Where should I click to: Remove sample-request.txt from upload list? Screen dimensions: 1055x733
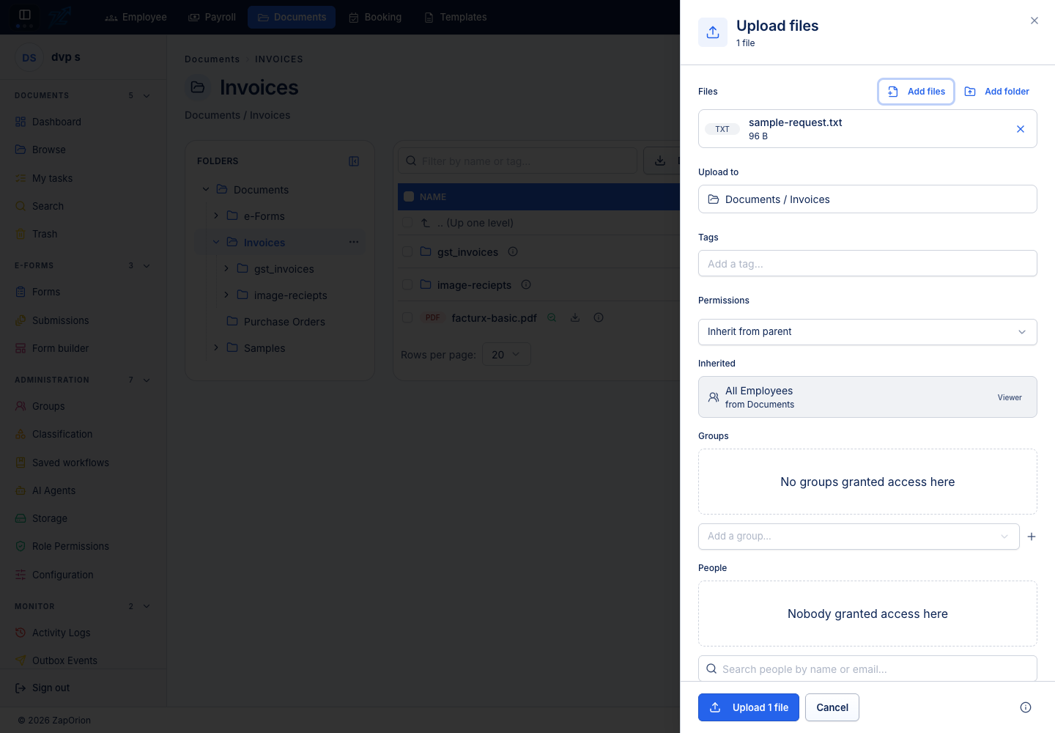(1021, 129)
